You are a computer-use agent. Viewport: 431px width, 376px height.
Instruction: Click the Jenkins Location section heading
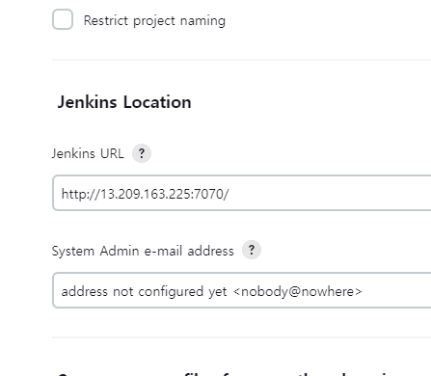124,102
